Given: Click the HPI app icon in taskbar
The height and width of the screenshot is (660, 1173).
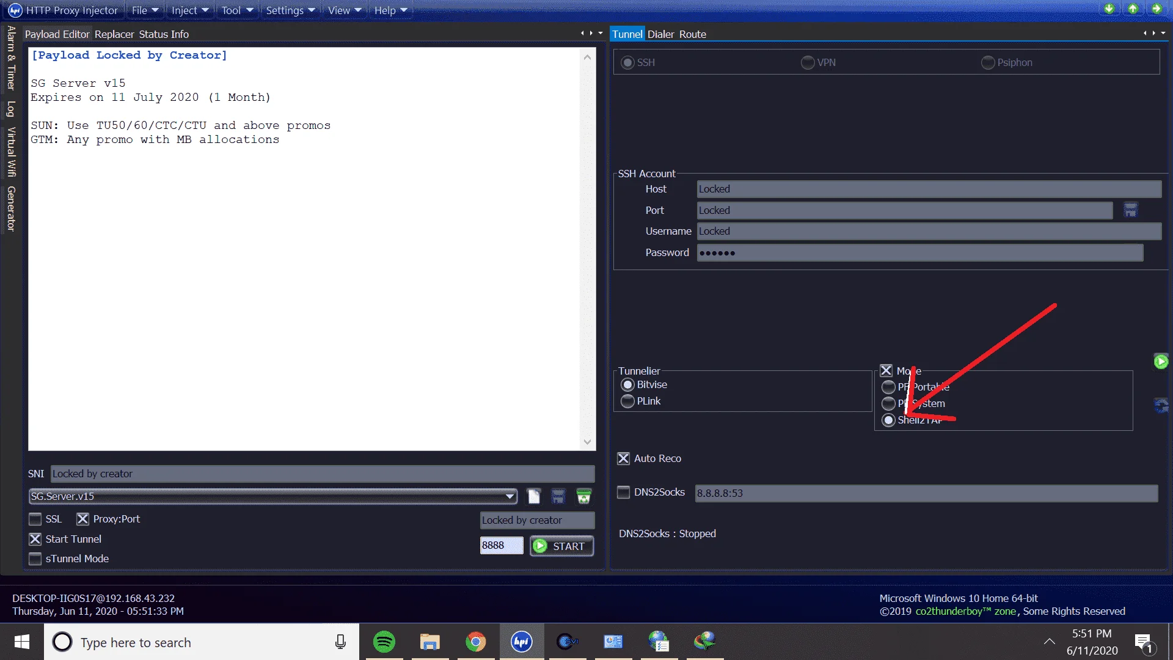Looking at the screenshot, I should [x=522, y=642].
